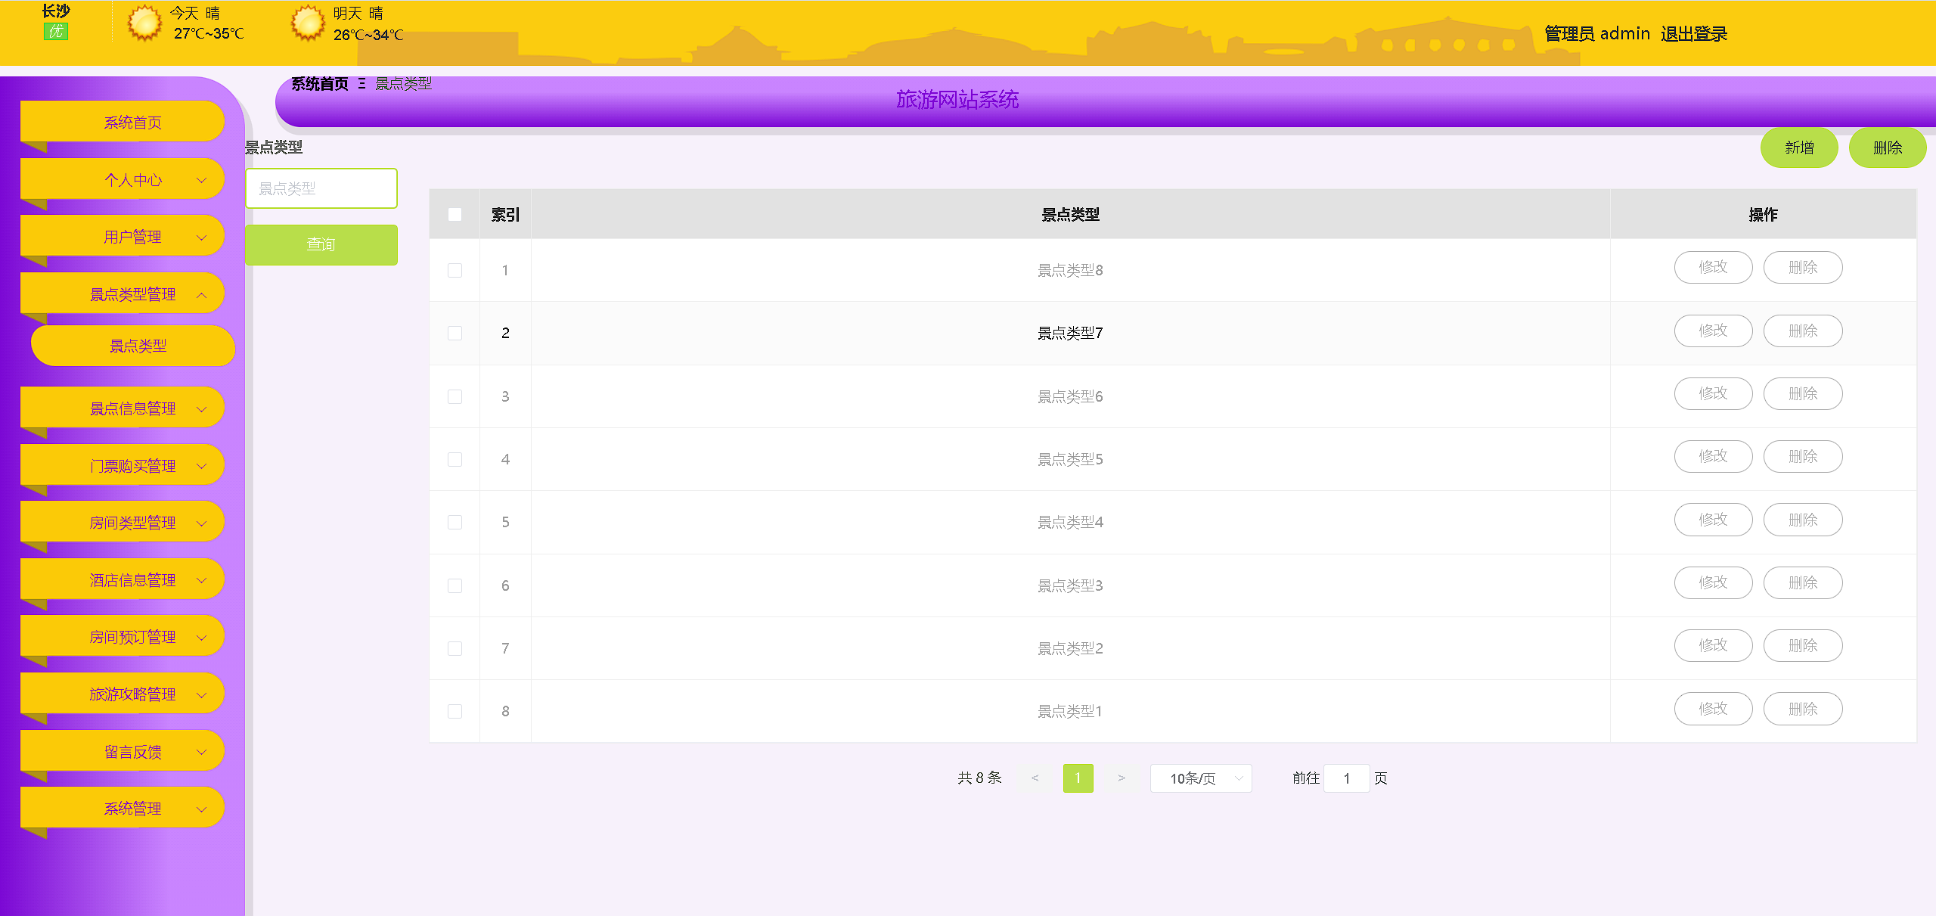This screenshot has width=1936, height=916.
Task: Click 退出登录 to log out
Action: 1694,34
